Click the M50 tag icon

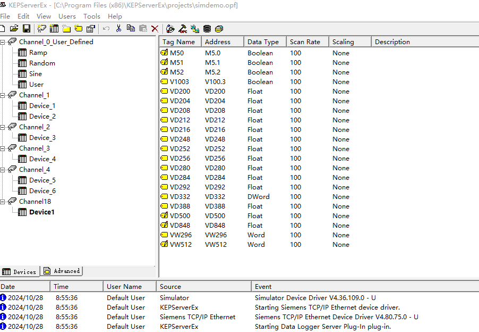tap(164, 53)
